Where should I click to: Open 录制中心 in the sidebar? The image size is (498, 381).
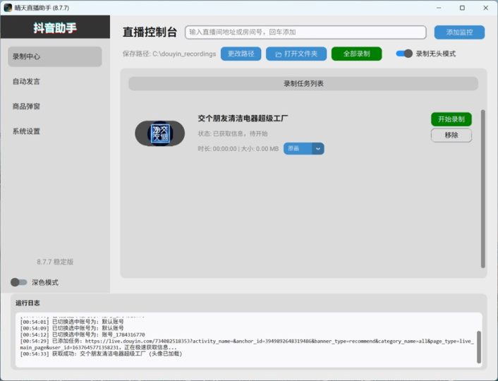[x=54, y=56]
